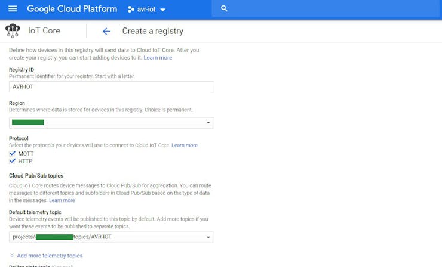
Task: Click the project hexagon icon beside avr-iot
Action: click(131, 10)
